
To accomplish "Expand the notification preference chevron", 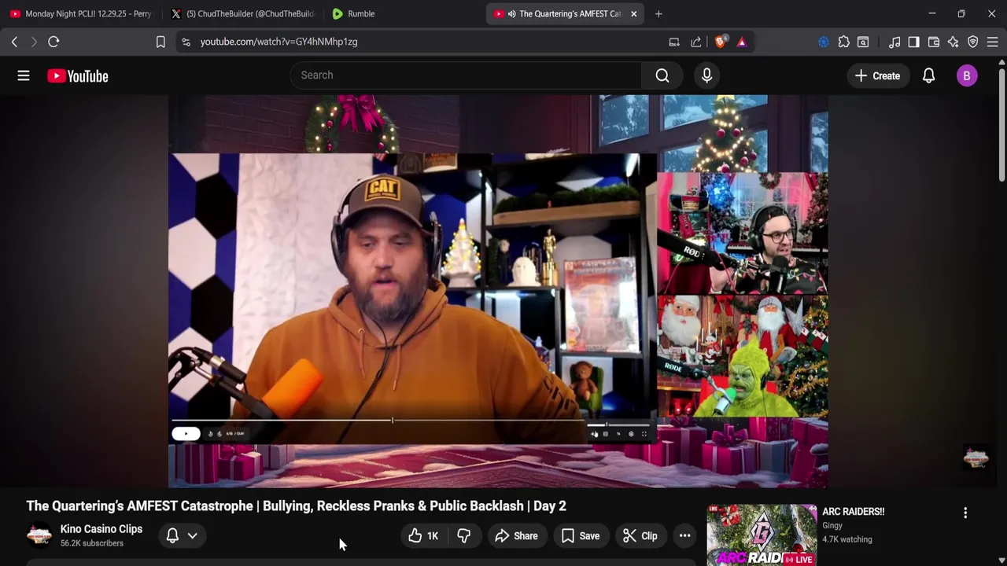I will 192,536.
